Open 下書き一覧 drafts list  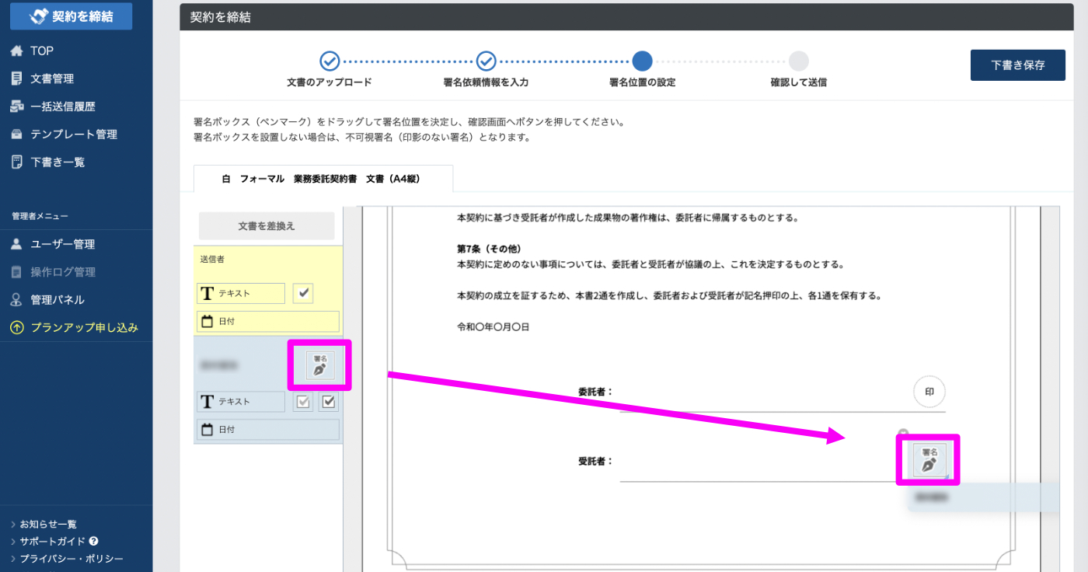coord(58,162)
